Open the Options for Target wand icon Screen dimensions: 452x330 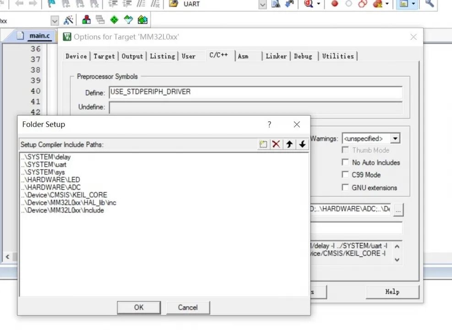click(x=70, y=20)
